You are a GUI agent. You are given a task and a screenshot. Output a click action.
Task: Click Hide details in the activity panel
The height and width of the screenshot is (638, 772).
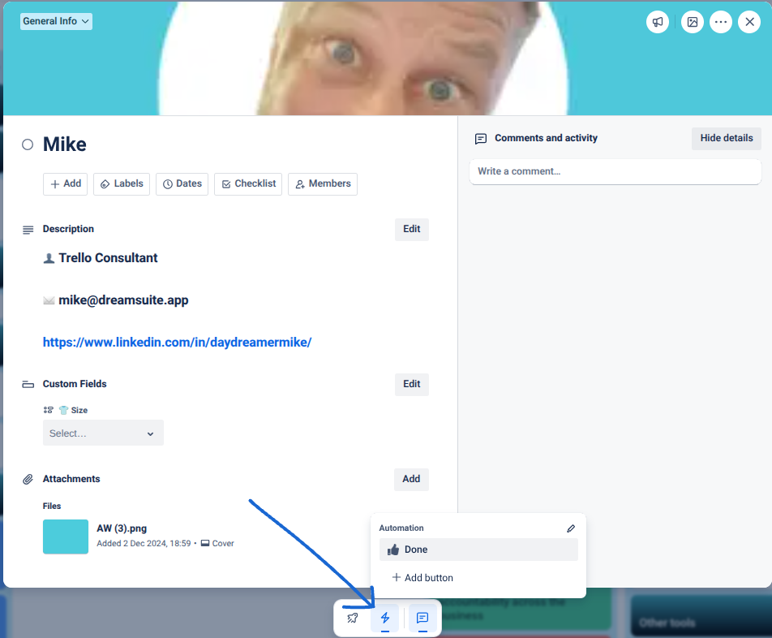click(x=726, y=138)
